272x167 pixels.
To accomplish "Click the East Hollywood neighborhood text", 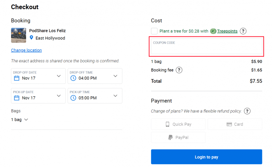I will pos(50,38).
